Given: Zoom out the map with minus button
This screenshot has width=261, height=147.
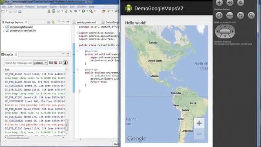Looking at the screenshot, I should pyautogui.click(x=199, y=134).
